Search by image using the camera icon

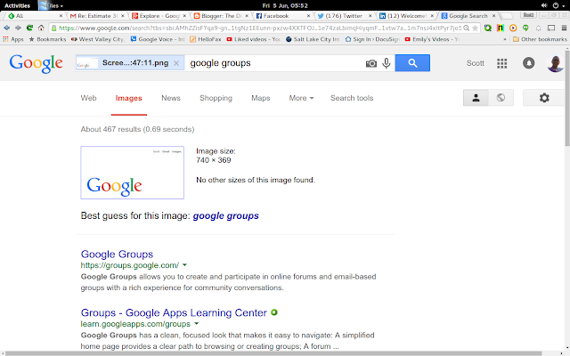(x=370, y=63)
